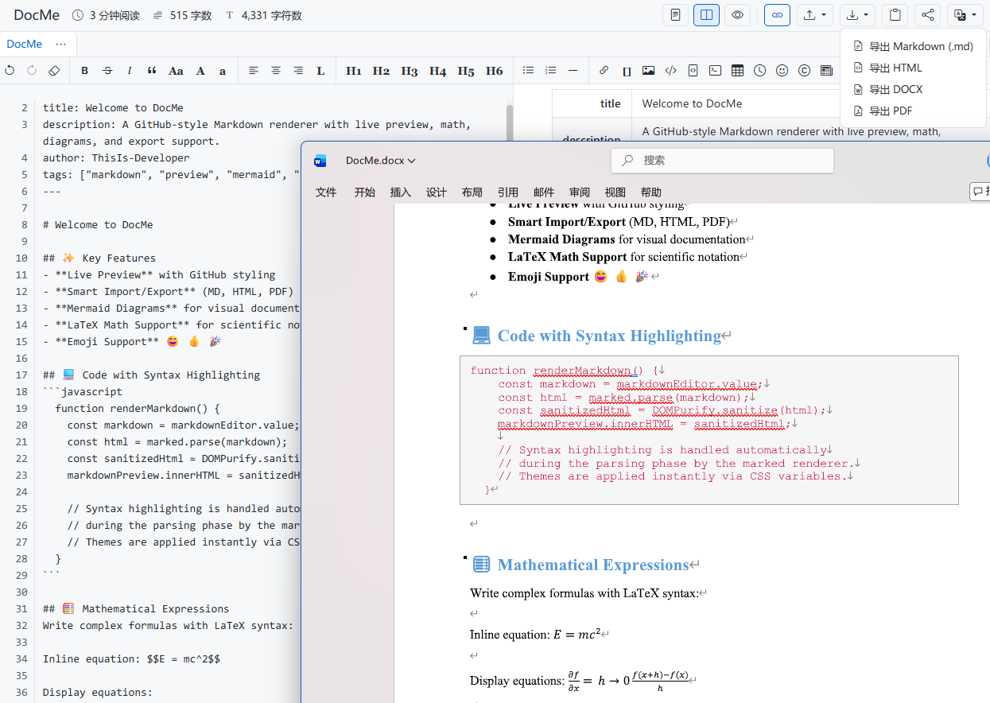Open the language translation dropdown
This screenshot has height=703, width=990.
(x=966, y=15)
